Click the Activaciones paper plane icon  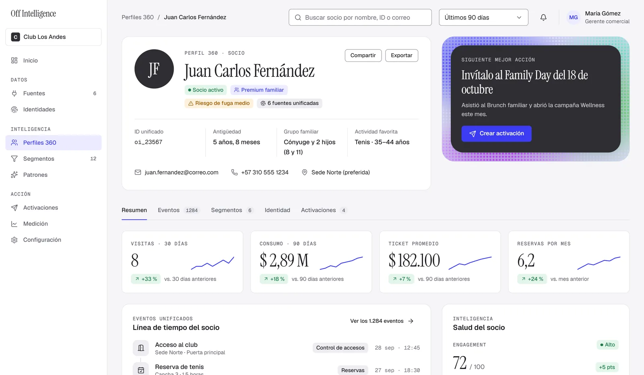14,208
